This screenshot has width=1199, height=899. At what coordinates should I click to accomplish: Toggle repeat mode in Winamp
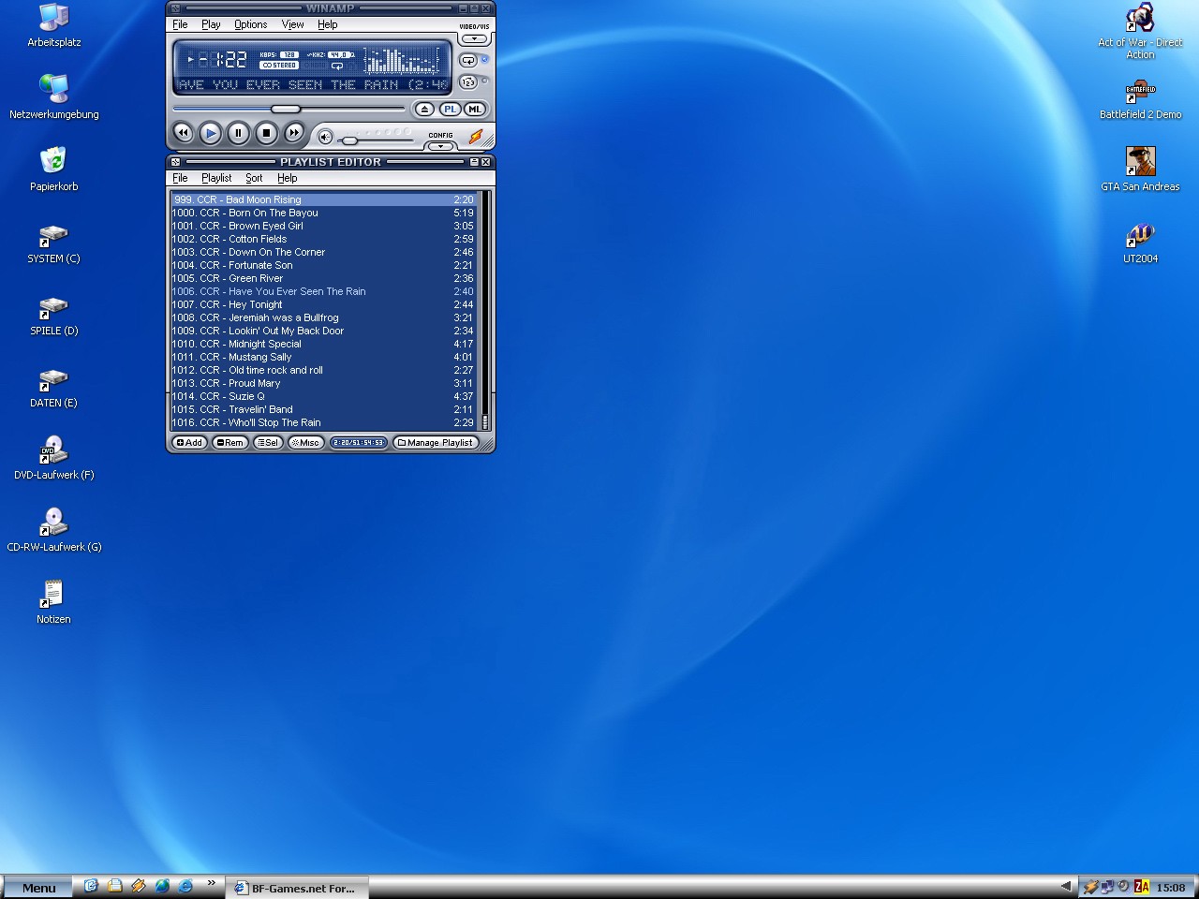click(468, 61)
